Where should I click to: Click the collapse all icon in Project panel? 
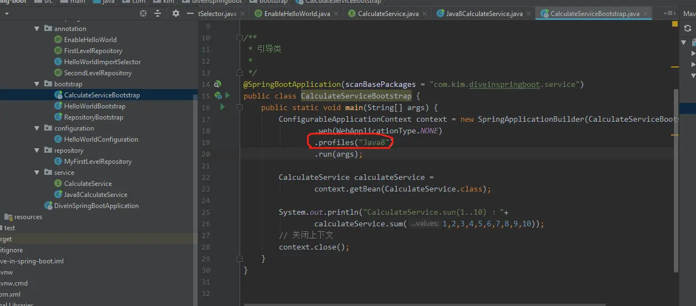click(x=158, y=13)
